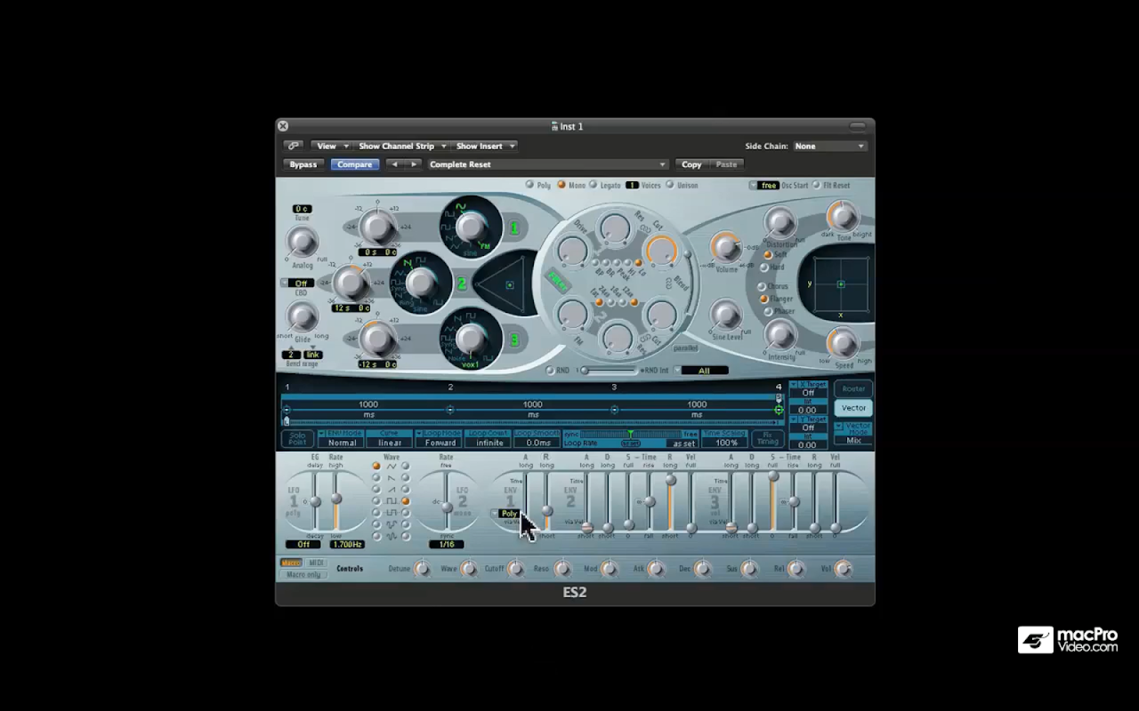
Task: Click the LFO 1 Rate slider
Action: point(335,502)
